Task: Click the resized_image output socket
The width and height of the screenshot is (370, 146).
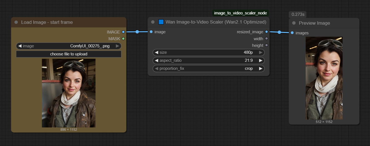Action: click(x=266, y=32)
